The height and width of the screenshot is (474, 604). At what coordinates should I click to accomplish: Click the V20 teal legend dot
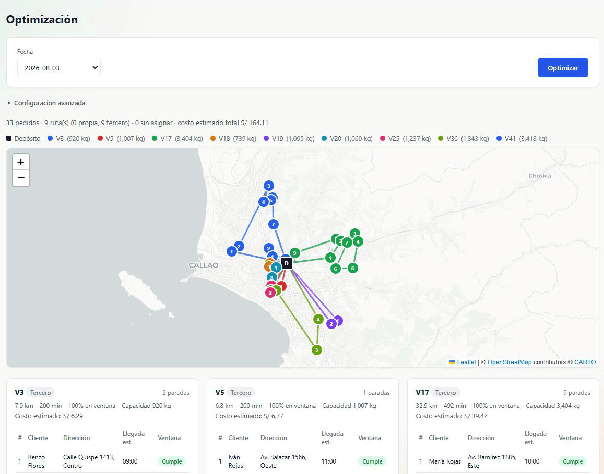click(x=324, y=138)
